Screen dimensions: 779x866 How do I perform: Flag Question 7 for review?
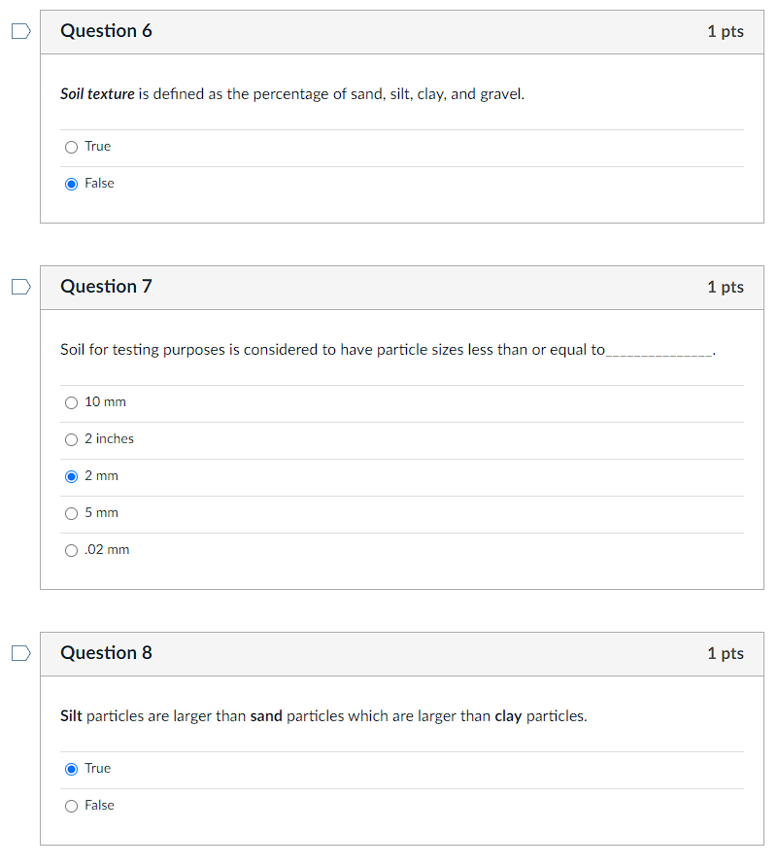(20, 287)
